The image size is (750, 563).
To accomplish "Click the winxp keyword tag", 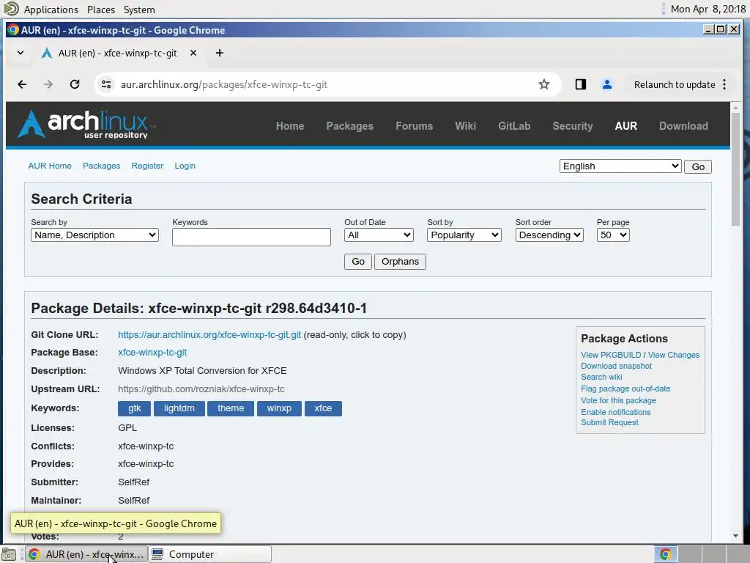I will click(279, 409).
